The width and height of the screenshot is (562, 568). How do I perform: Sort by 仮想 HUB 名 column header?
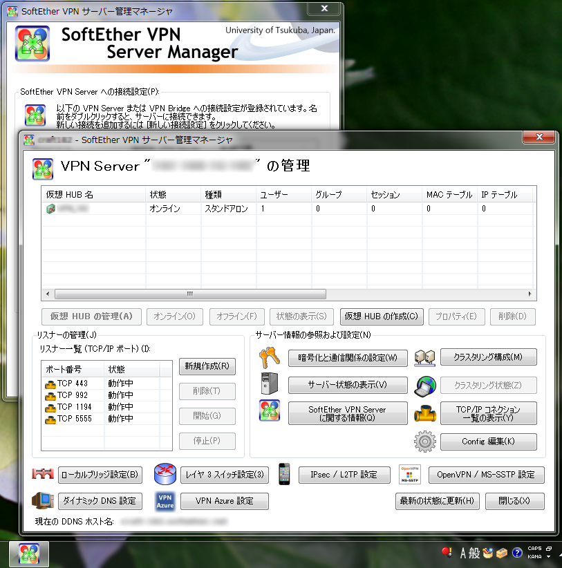tap(93, 195)
